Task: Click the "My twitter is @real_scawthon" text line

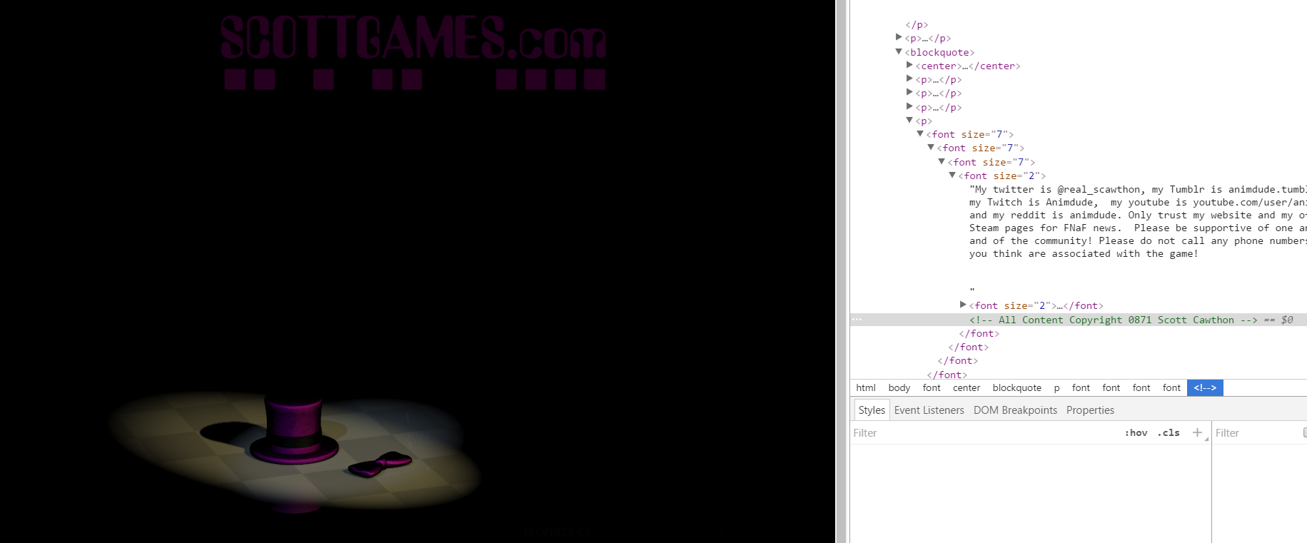Action: tap(1138, 189)
